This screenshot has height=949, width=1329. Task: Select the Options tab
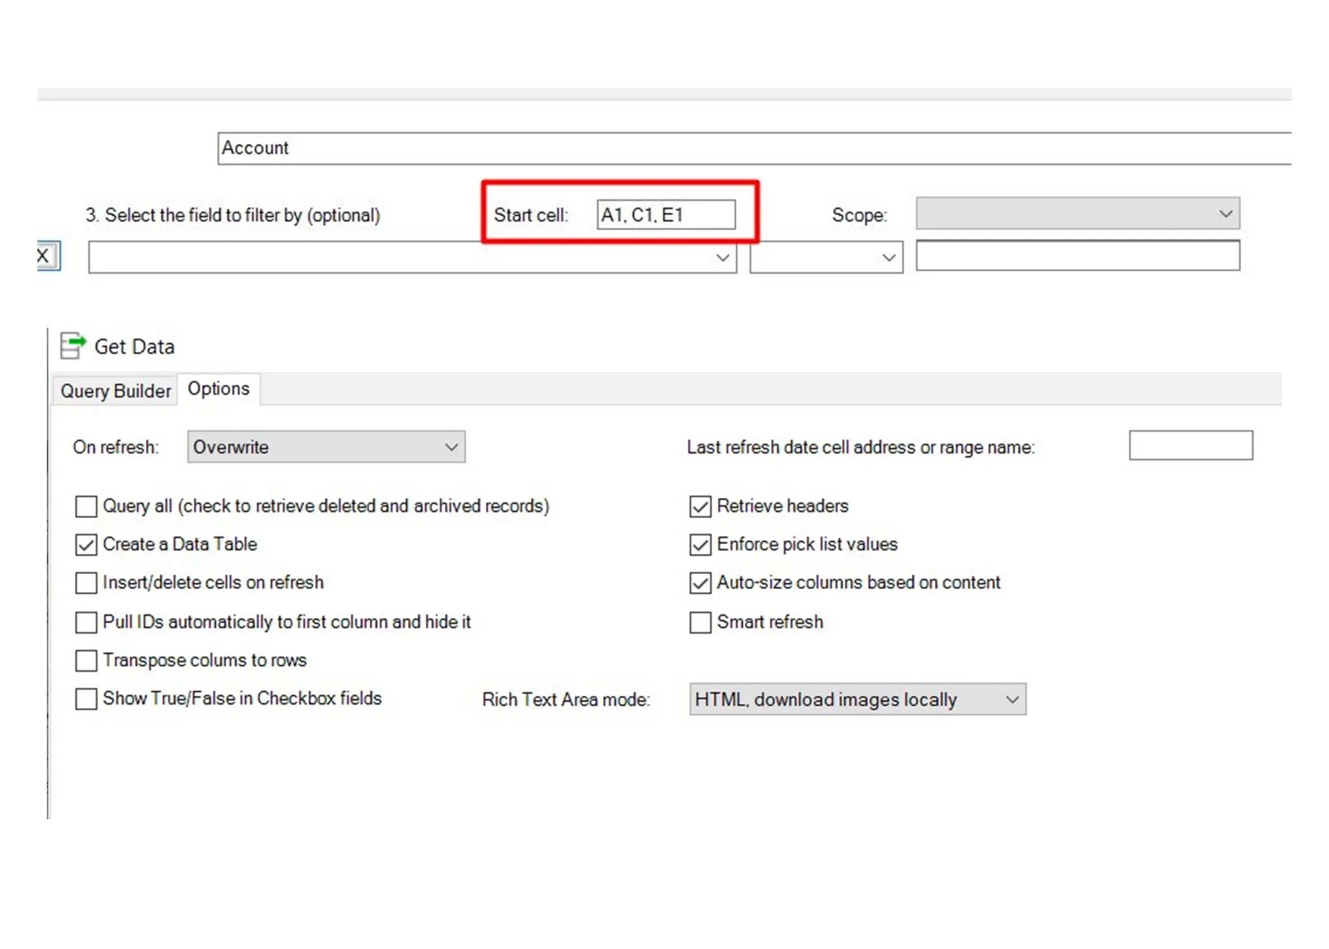[x=218, y=388]
